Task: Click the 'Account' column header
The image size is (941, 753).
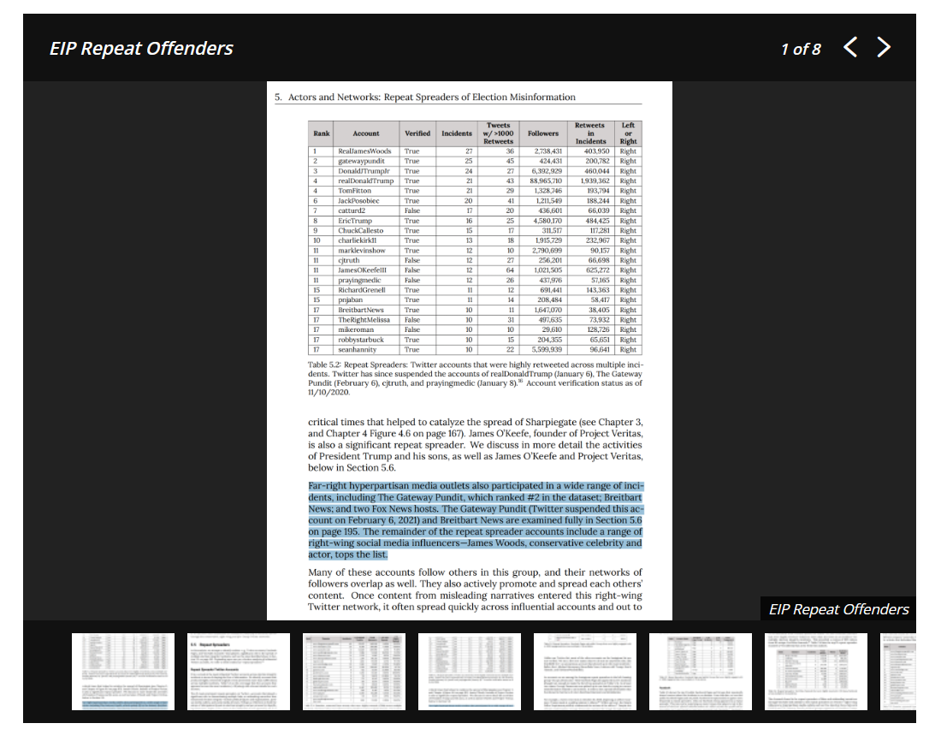Action: pos(366,133)
